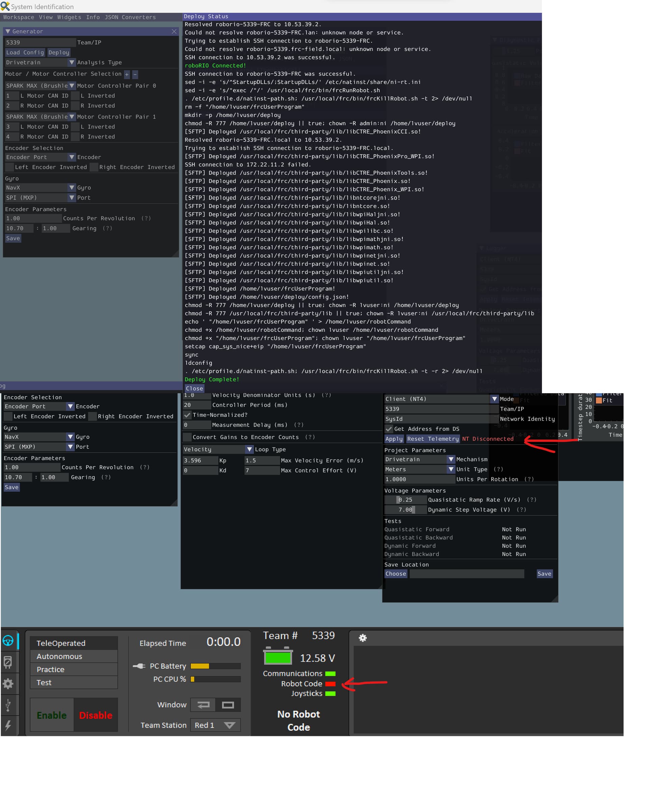This screenshot has width=648, height=787.
Task: Open SPARK MAX dropdown for Controller Pair 1
Action: point(40,117)
